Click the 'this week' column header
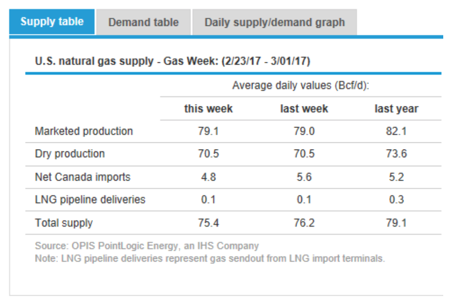The height and width of the screenshot is (300, 460). pos(208,109)
